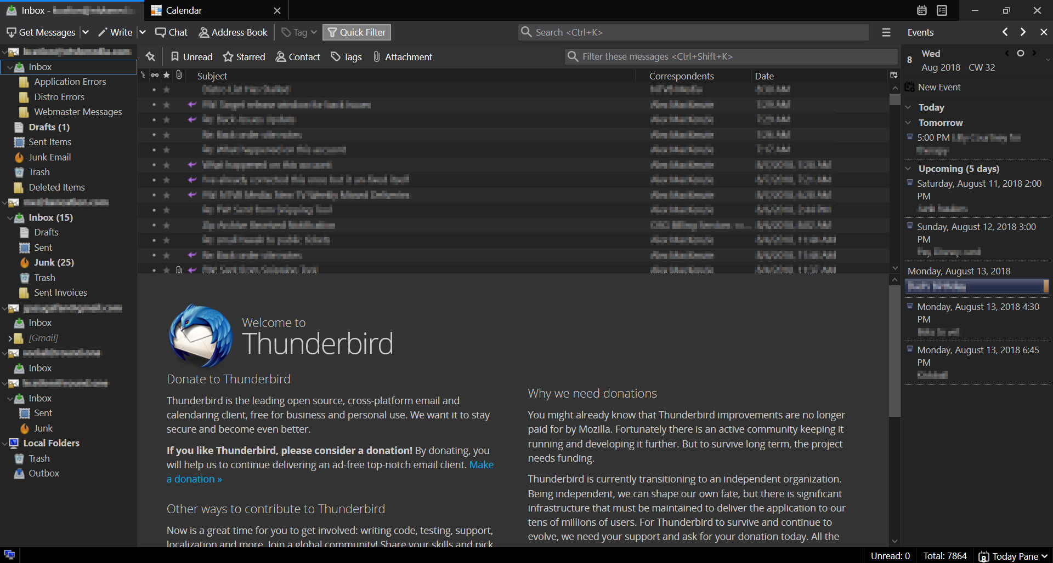This screenshot has height=563, width=1053.
Task: Toggle the Unread quick filter
Action: click(191, 56)
